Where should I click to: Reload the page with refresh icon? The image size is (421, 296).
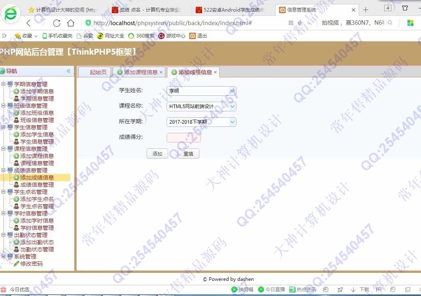pyautogui.click(x=57, y=23)
